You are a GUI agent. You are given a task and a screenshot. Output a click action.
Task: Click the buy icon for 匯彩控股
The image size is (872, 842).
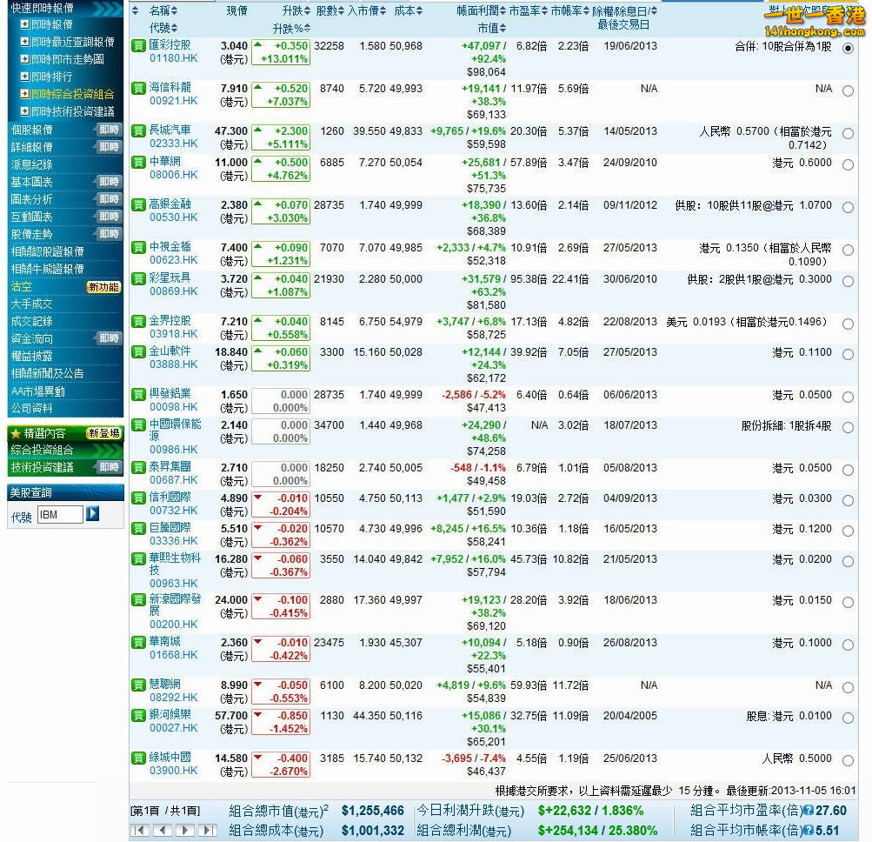[138, 45]
